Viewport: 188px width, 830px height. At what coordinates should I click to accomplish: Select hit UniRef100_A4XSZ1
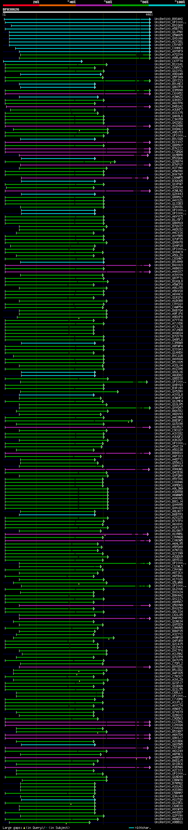tap(169, 201)
